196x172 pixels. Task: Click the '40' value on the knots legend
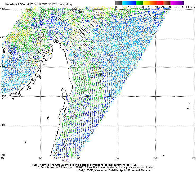[170, 7]
